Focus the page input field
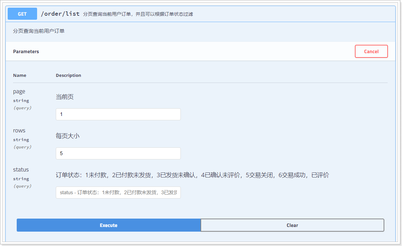 click(x=118, y=114)
